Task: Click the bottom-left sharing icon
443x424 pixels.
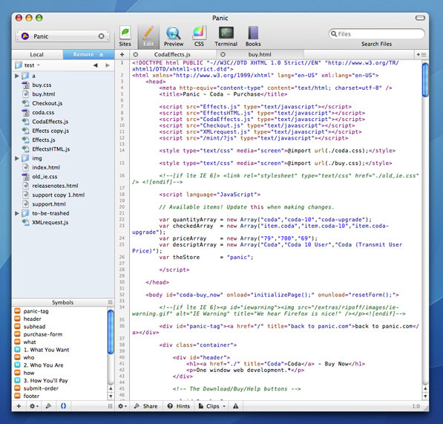Action: [x=48, y=406]
